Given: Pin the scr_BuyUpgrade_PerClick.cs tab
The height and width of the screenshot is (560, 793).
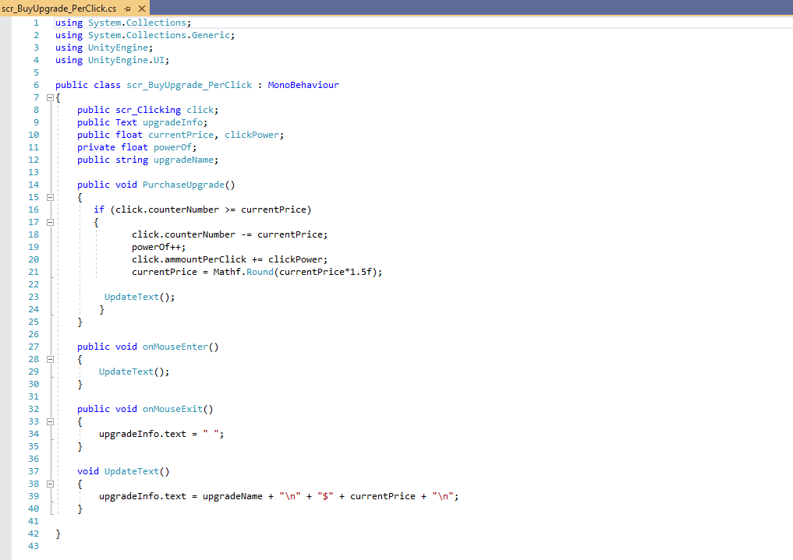Looking at the screenshot, I should (127, 8).
